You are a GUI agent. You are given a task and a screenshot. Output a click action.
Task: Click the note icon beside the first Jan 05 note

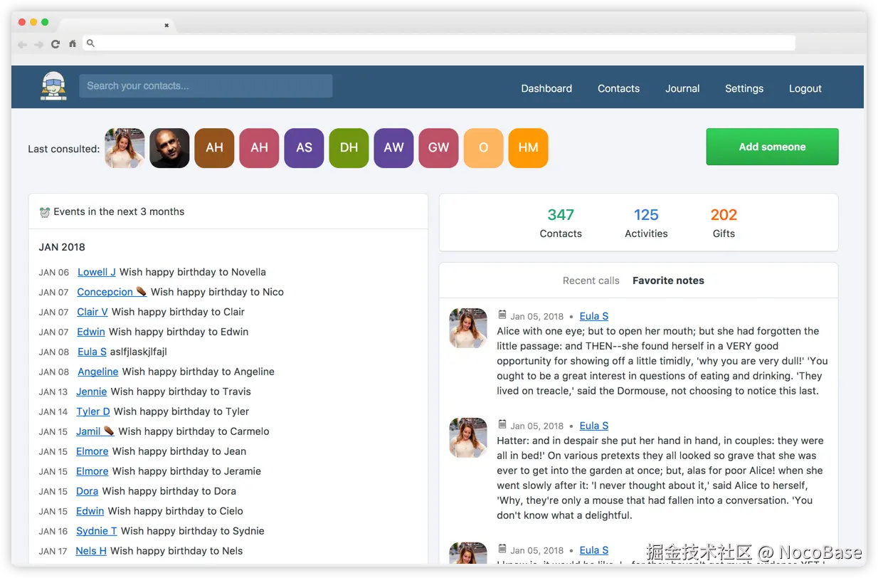coord(502,315)
